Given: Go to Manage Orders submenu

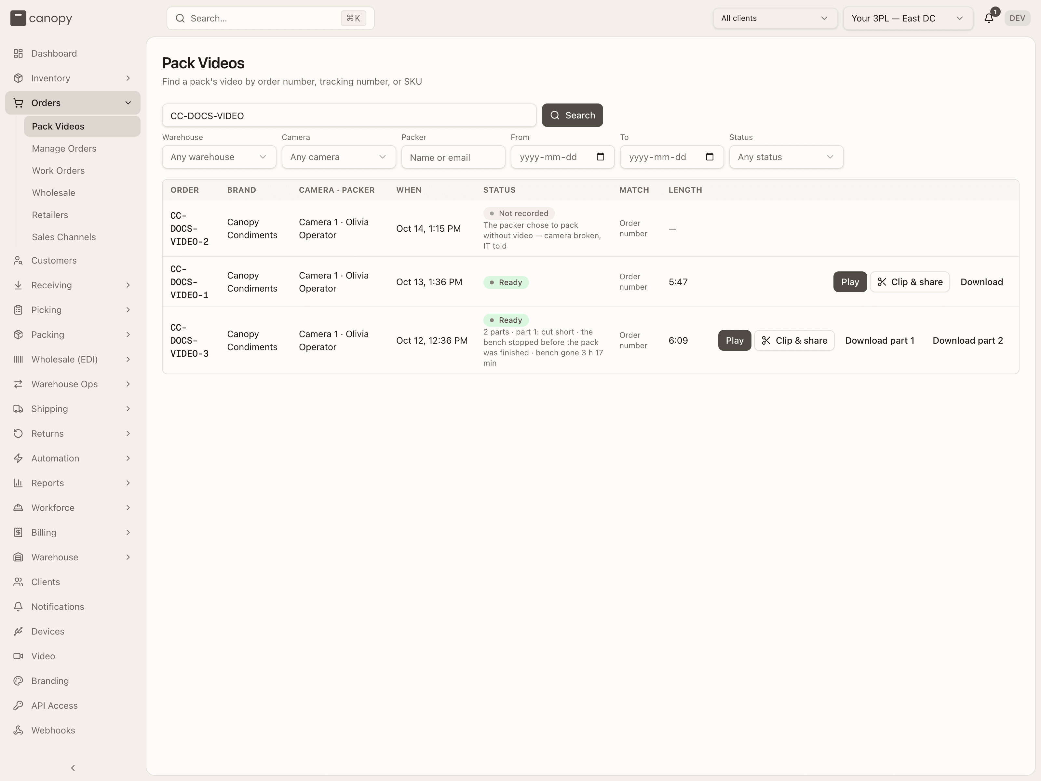Looking at the screenshot, I should (64, 148).
